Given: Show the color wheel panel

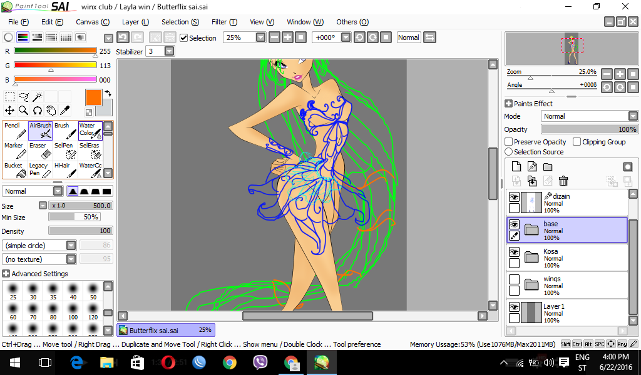Looking at the screenshot, I should pyautogui.click(x=8, y=37).
